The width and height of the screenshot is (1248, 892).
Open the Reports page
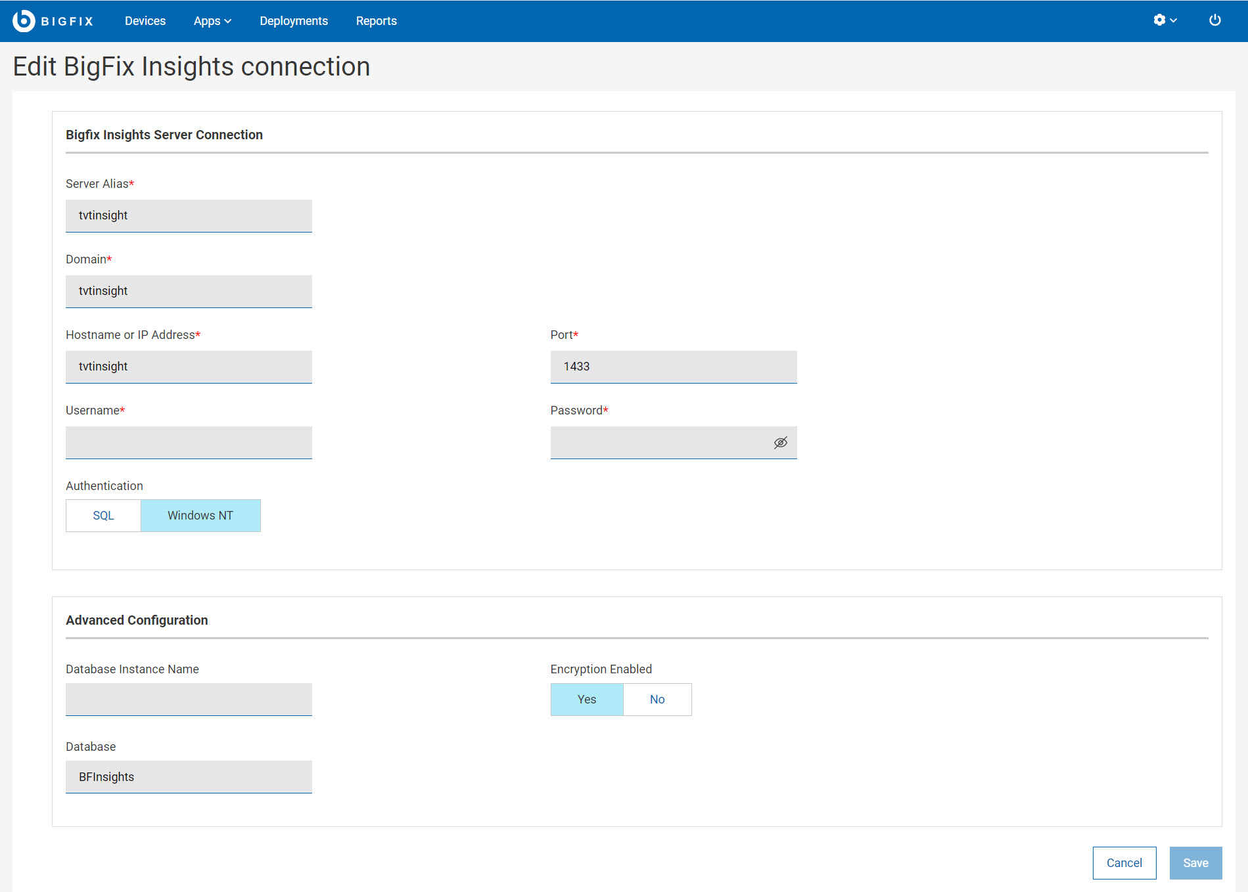point(377,21)
